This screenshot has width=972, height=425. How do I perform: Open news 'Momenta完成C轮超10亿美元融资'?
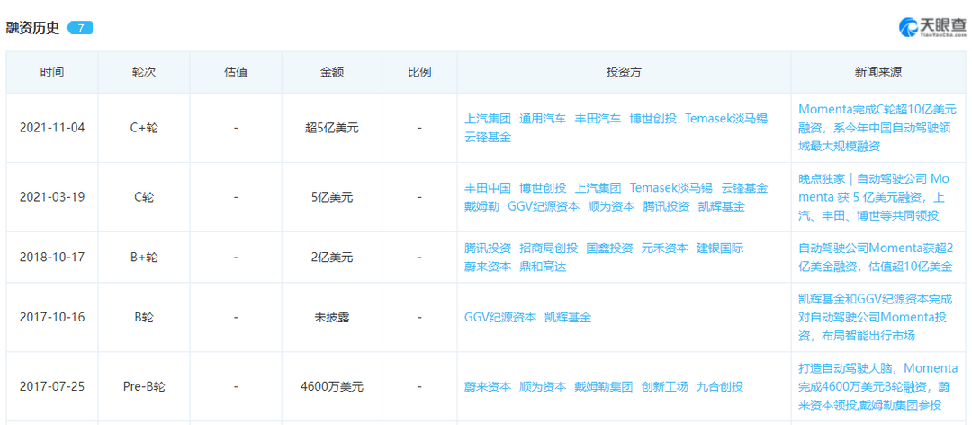click(x=877, y=128)
